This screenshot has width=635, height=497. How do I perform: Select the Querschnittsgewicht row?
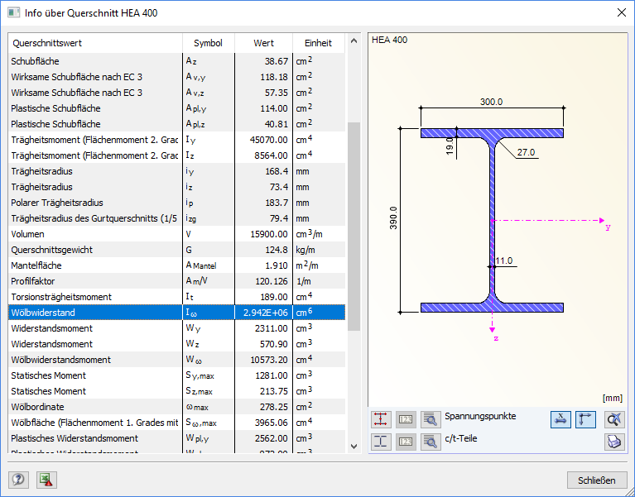click(176, 250)
